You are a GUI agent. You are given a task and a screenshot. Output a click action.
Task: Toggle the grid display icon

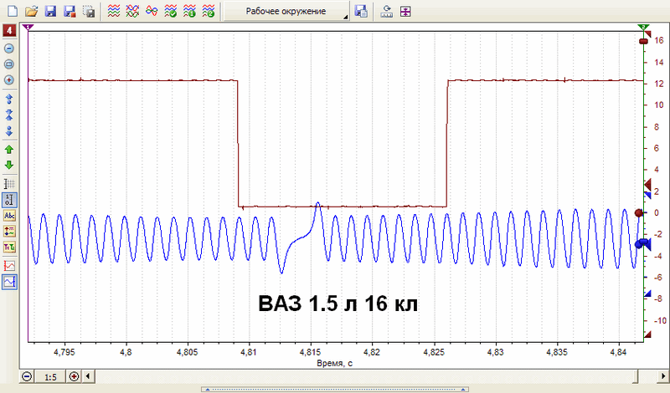[9, 184]
